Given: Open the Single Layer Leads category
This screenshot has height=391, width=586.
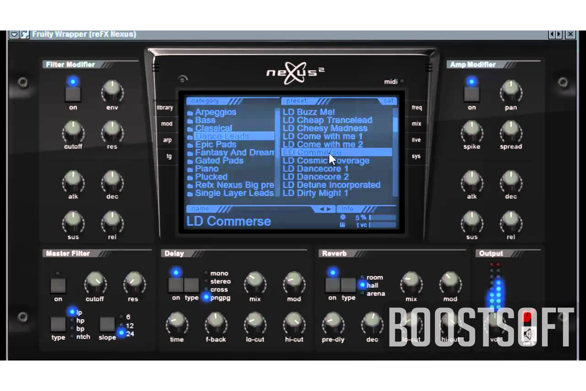Looking at the screenshot, I should coord(230,193).
